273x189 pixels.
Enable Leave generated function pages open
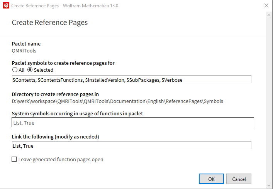pyautogui.click(x=14, y=159)
